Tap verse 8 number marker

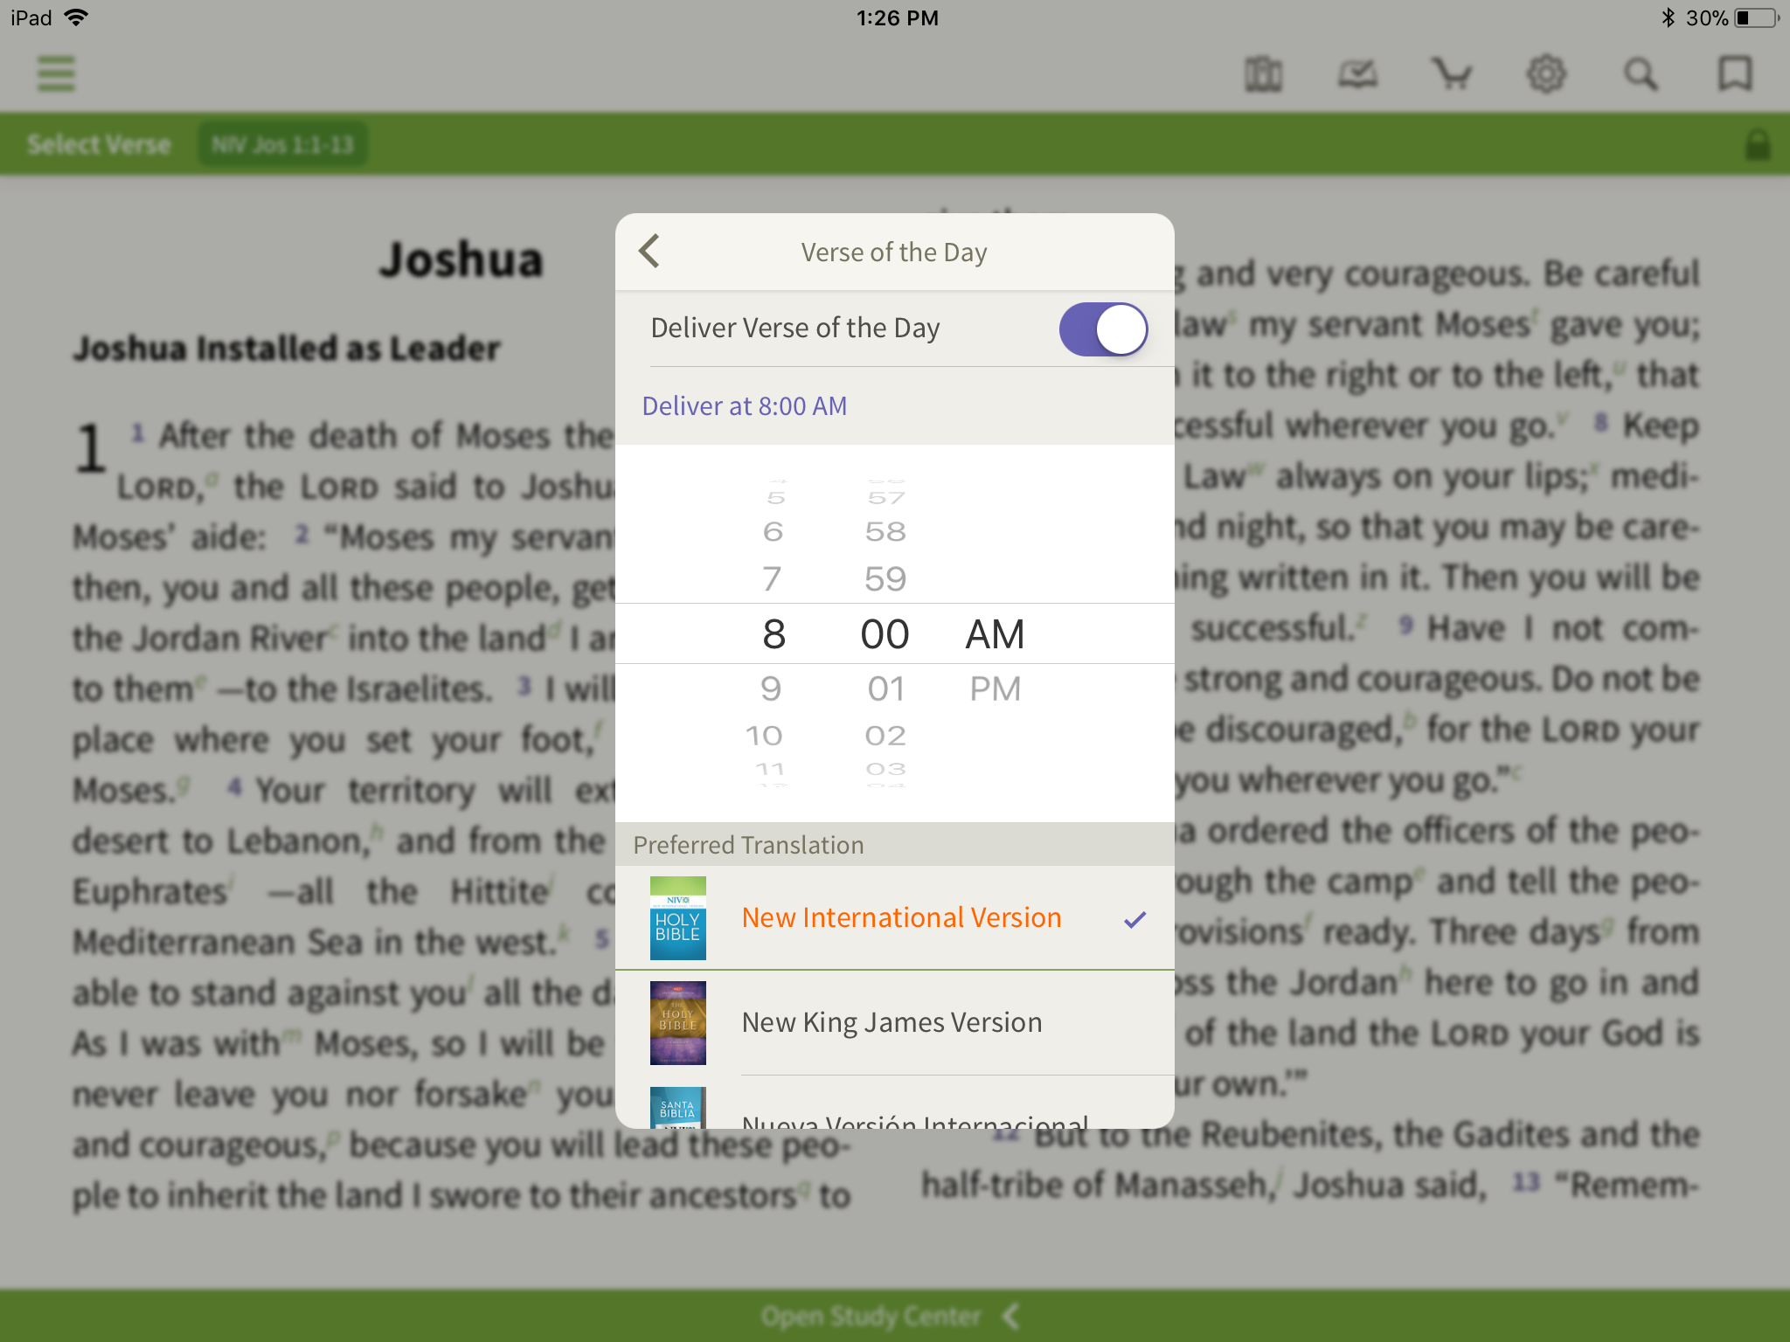pos(1601,422)
